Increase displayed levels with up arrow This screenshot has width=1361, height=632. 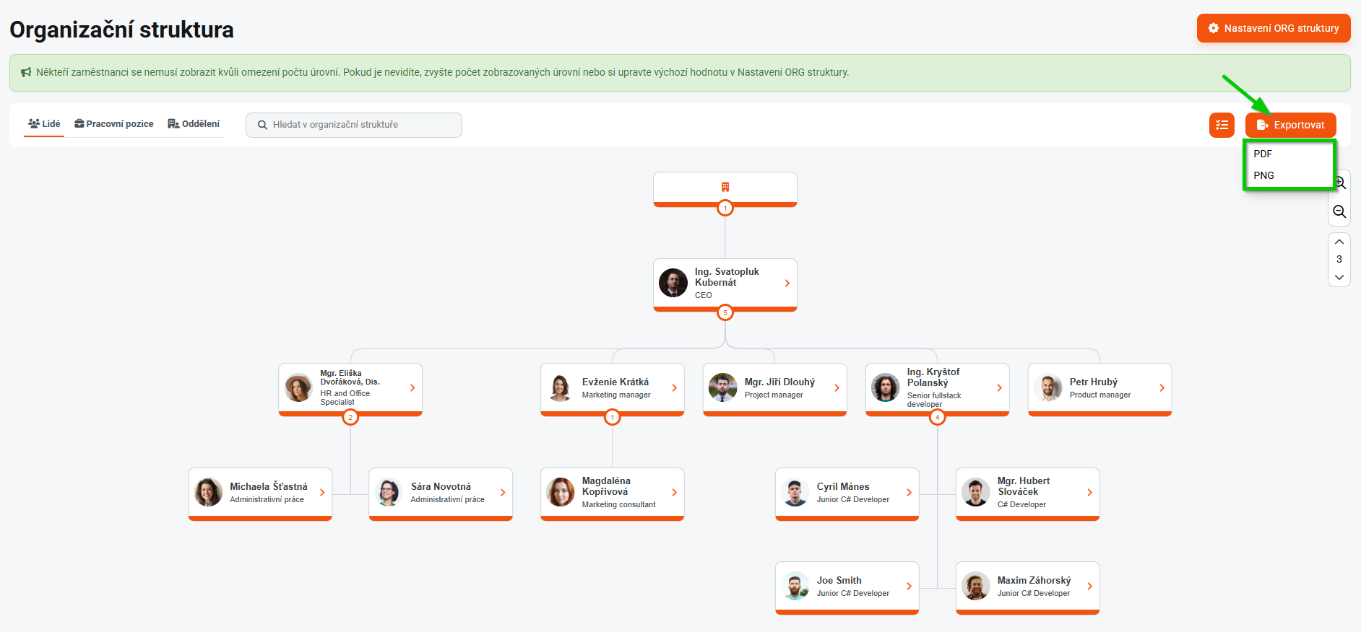(x=1339, y=242)
